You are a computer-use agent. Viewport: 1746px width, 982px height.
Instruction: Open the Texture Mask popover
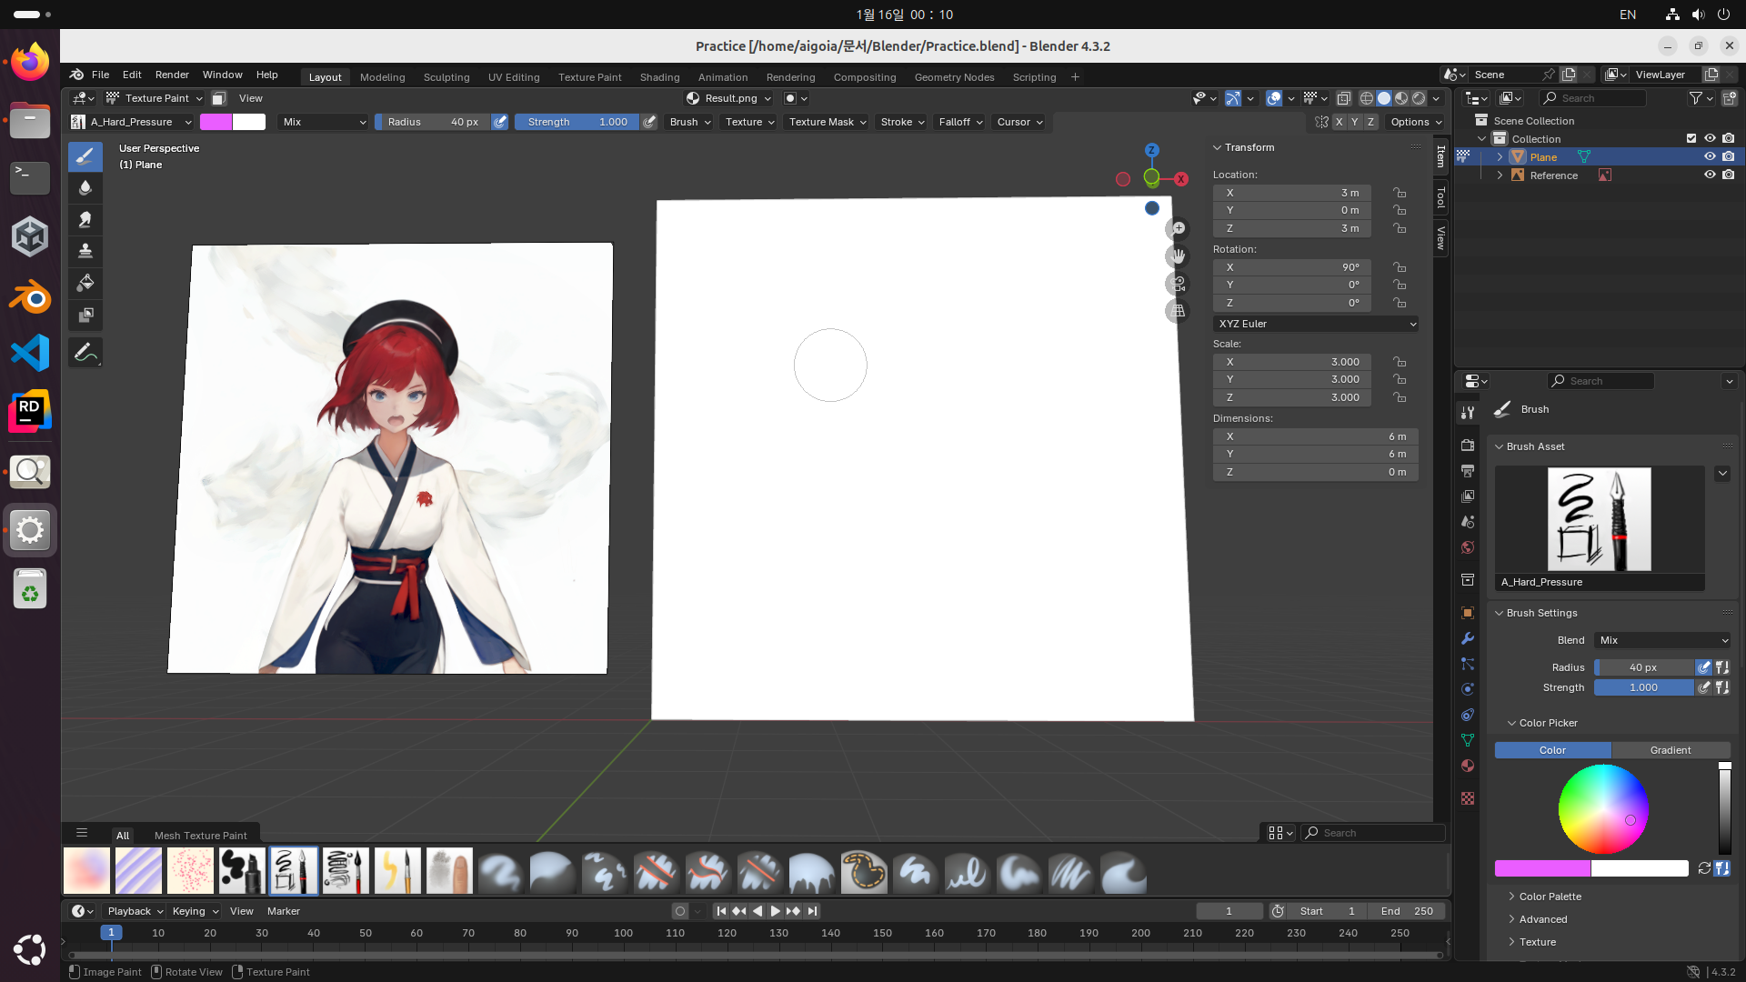(828, 122)
